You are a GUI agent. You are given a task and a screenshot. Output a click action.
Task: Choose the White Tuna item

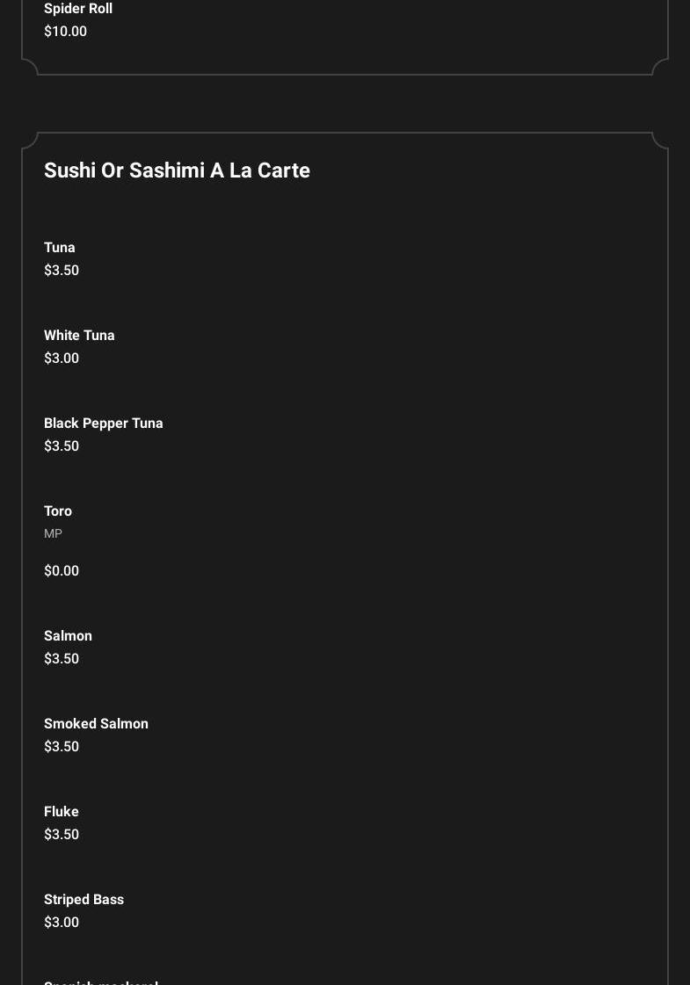pyautogui.click(x=79, y=336)
